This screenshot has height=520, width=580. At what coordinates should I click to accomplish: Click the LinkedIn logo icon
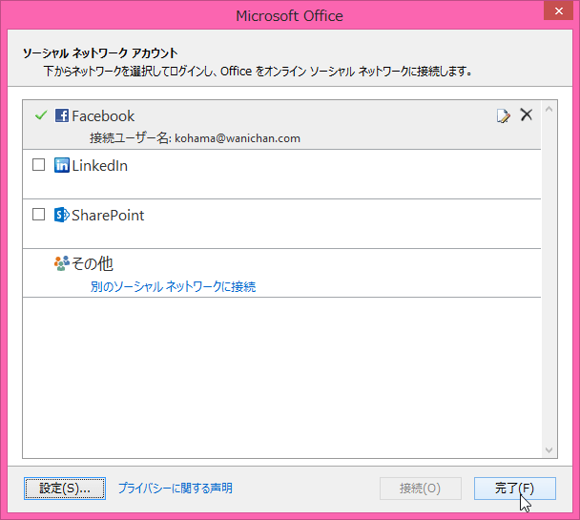click(62, 165)
